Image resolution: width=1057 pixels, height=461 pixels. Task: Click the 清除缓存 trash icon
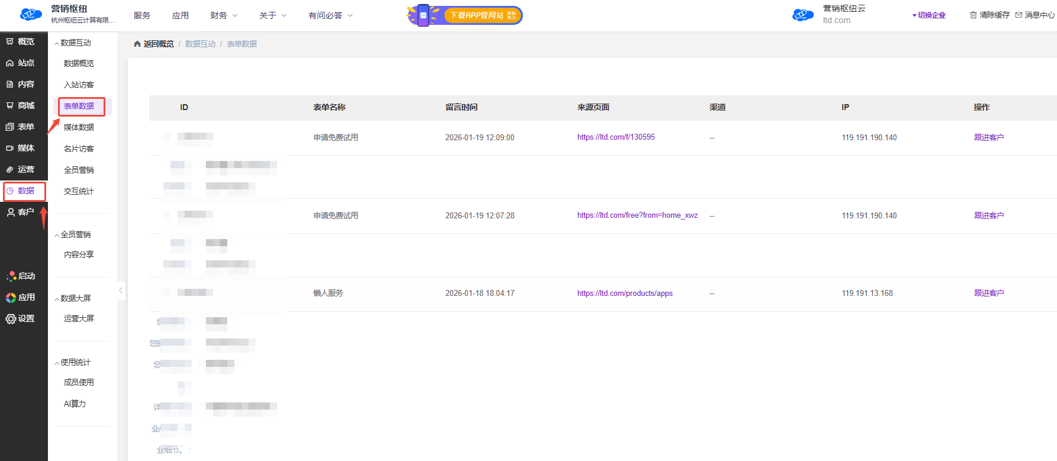click(973, 15)
